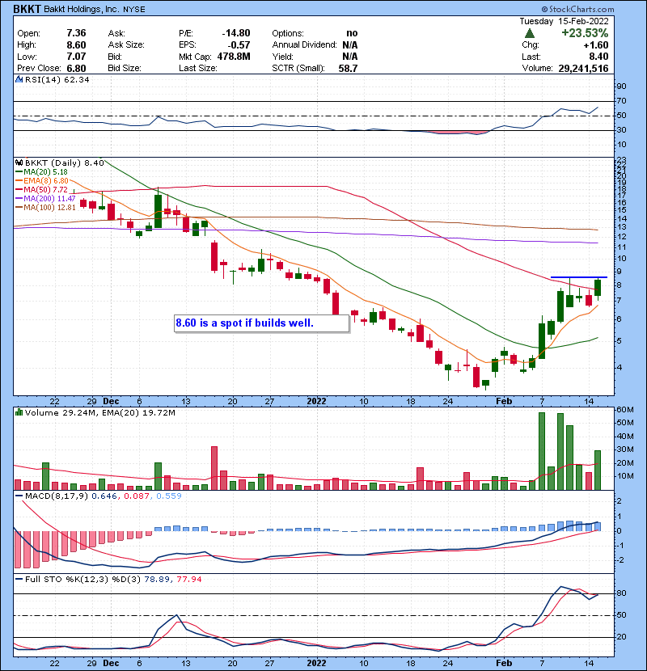Click the Yield label
The width and height of the screenshot is (647, 671).
point(282,57)
